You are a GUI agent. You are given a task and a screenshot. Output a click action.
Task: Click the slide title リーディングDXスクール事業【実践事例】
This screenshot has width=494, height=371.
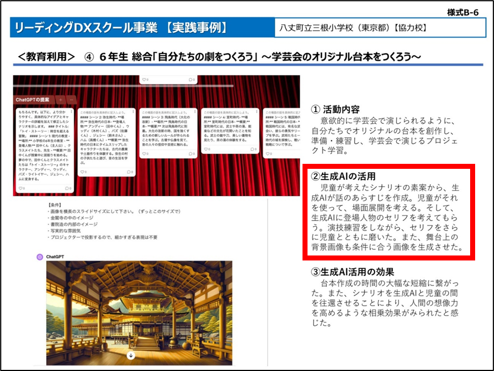pos(122,28)
